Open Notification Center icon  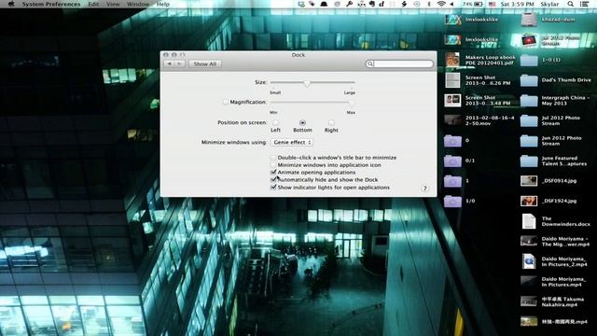585,4
